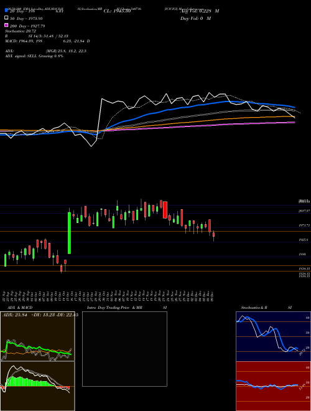
Task: Click the blue 20 Day legend swatch
Action: 6,11
